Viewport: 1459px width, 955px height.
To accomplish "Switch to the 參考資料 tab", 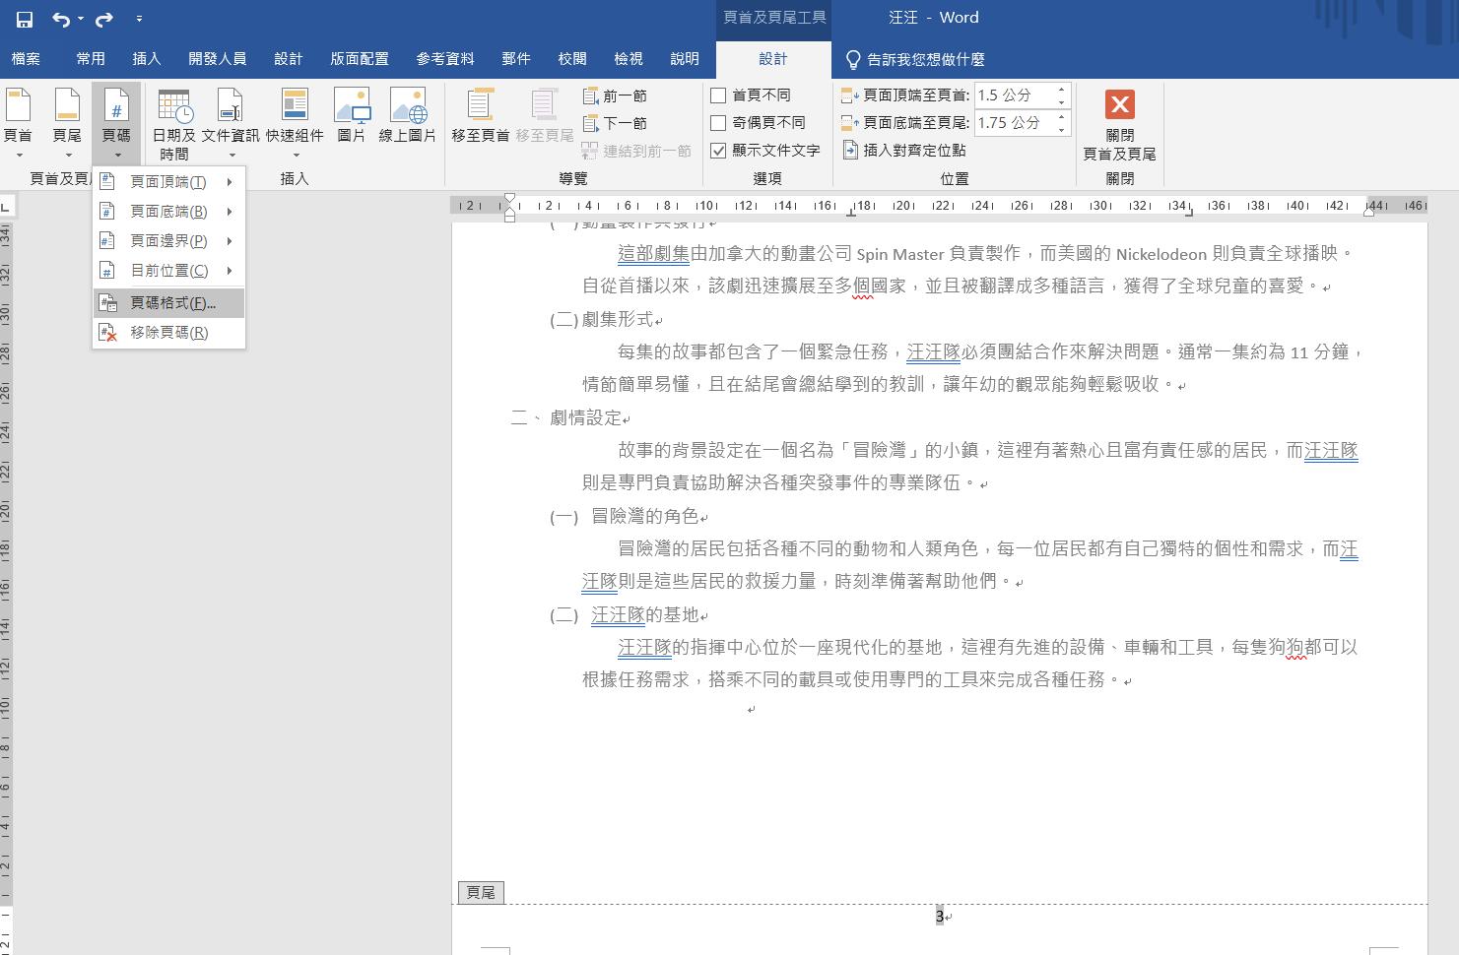I will [445, 59].
